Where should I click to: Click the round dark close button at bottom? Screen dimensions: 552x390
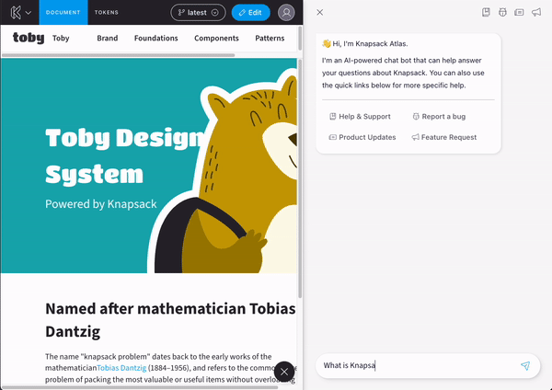(x=284, y=372)
